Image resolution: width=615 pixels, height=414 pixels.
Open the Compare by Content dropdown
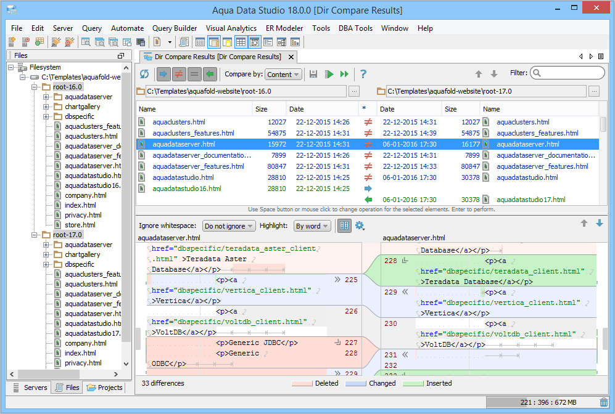(283, 75)
